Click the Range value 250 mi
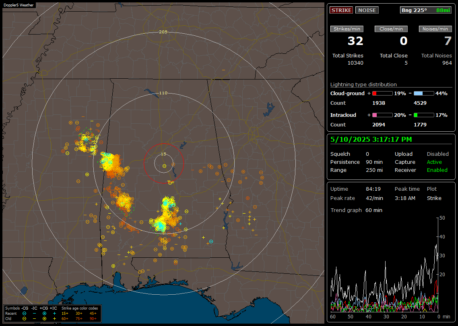 (374, 170)
